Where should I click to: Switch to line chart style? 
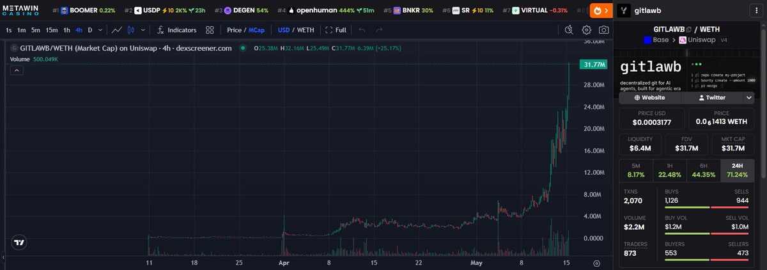(117, 30)
